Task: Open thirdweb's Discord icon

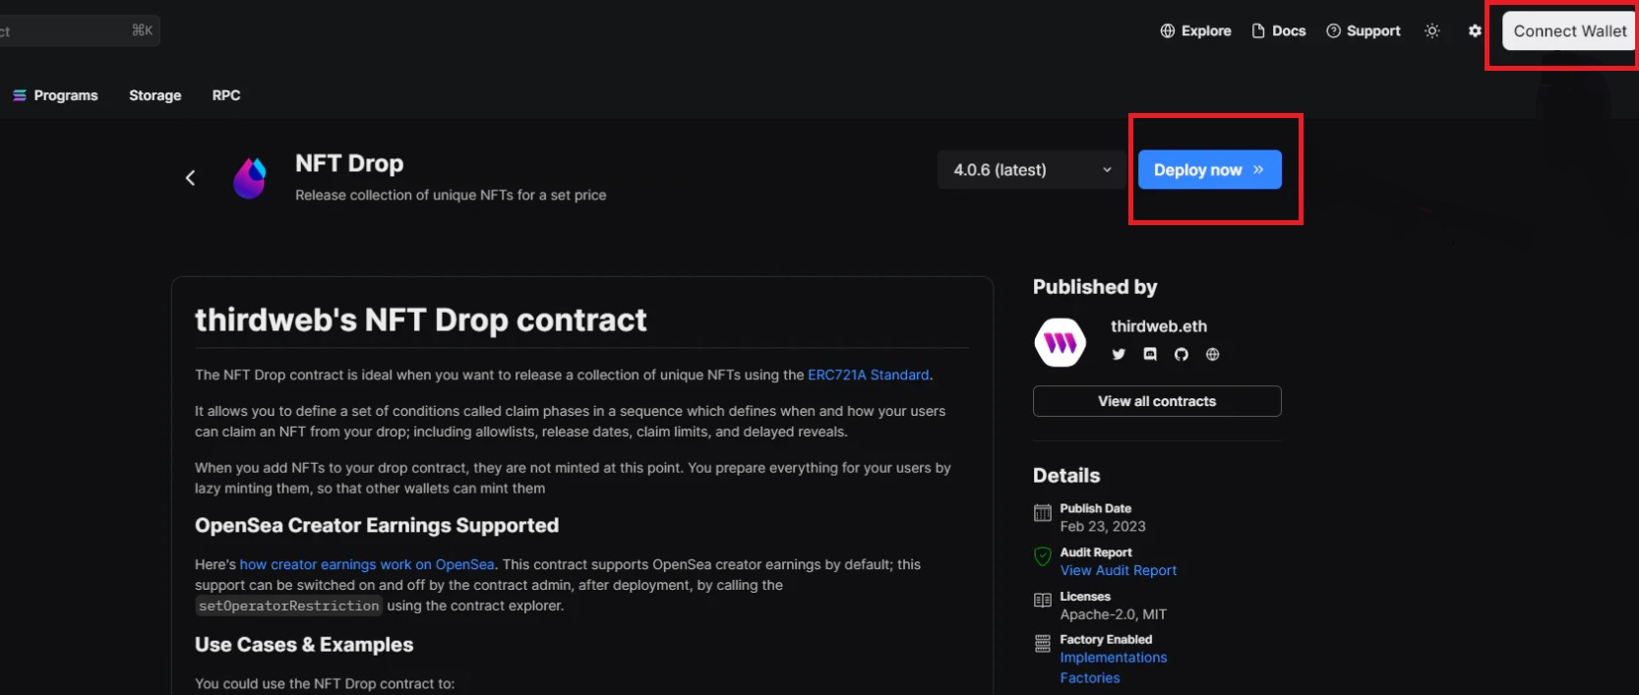Action: coord(1150,354)
